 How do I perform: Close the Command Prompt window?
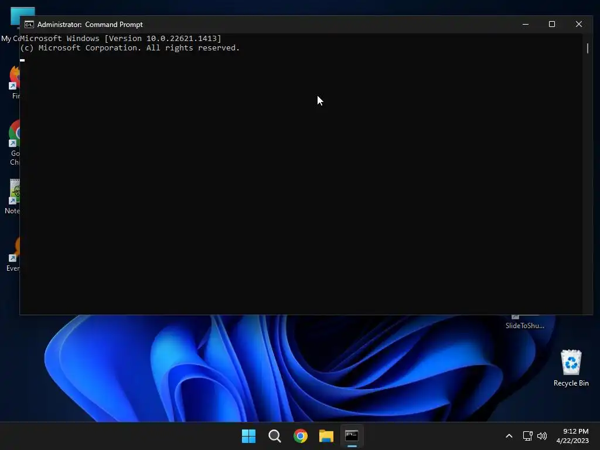(x=578, y=24)
